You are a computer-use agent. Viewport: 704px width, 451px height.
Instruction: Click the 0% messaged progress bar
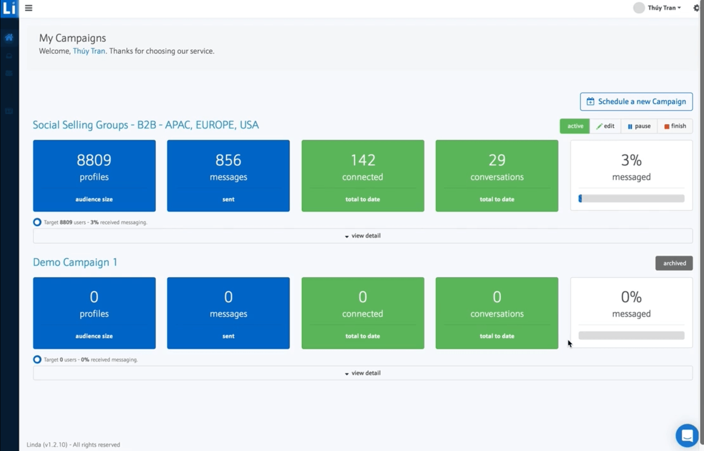631,335
